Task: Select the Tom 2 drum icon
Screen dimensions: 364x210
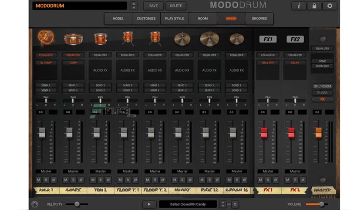Action: [x=100, y=39]
